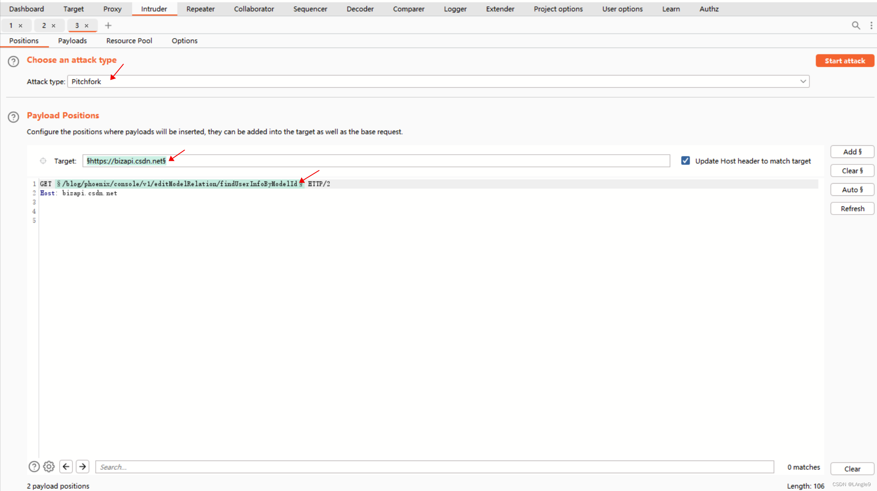Screen dimensions: 877x491
Task: Click the search settings gear icon
Action: click(x=49, y=467)
